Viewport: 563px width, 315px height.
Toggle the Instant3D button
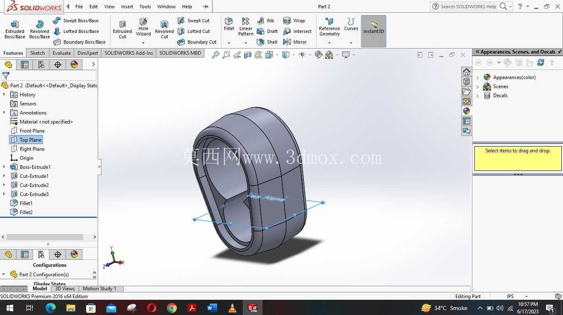point(374,31)
